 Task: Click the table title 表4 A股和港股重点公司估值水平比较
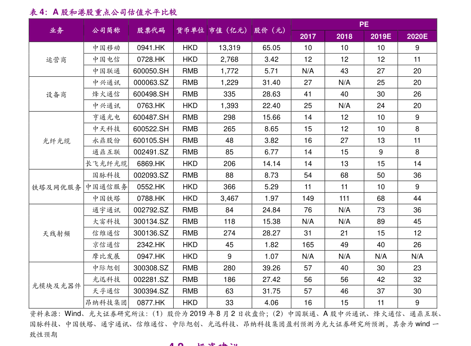click(104, 12)
